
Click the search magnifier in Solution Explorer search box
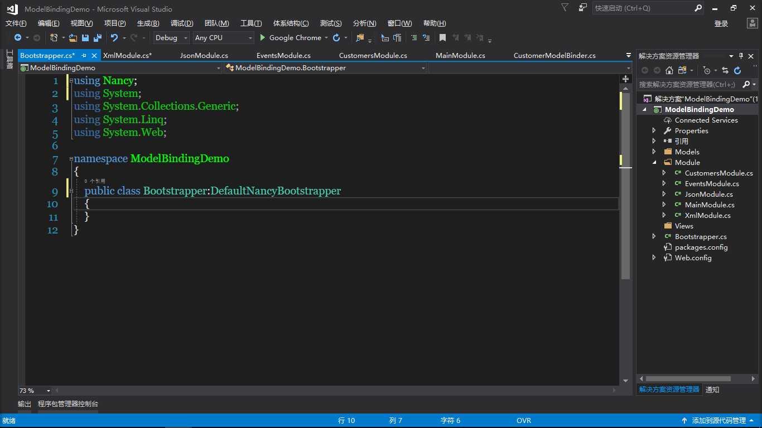tap(746, 85)
